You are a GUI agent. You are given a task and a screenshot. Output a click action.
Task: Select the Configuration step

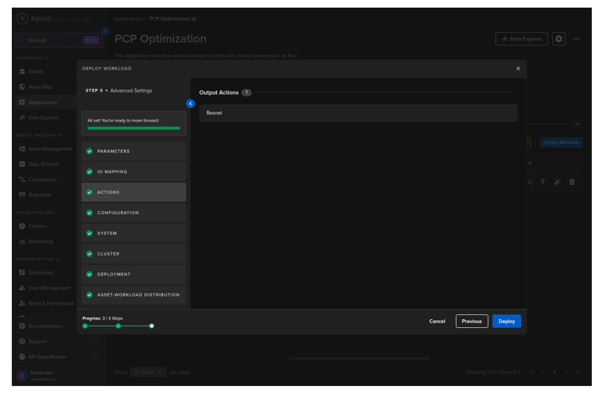coord(133,213)
